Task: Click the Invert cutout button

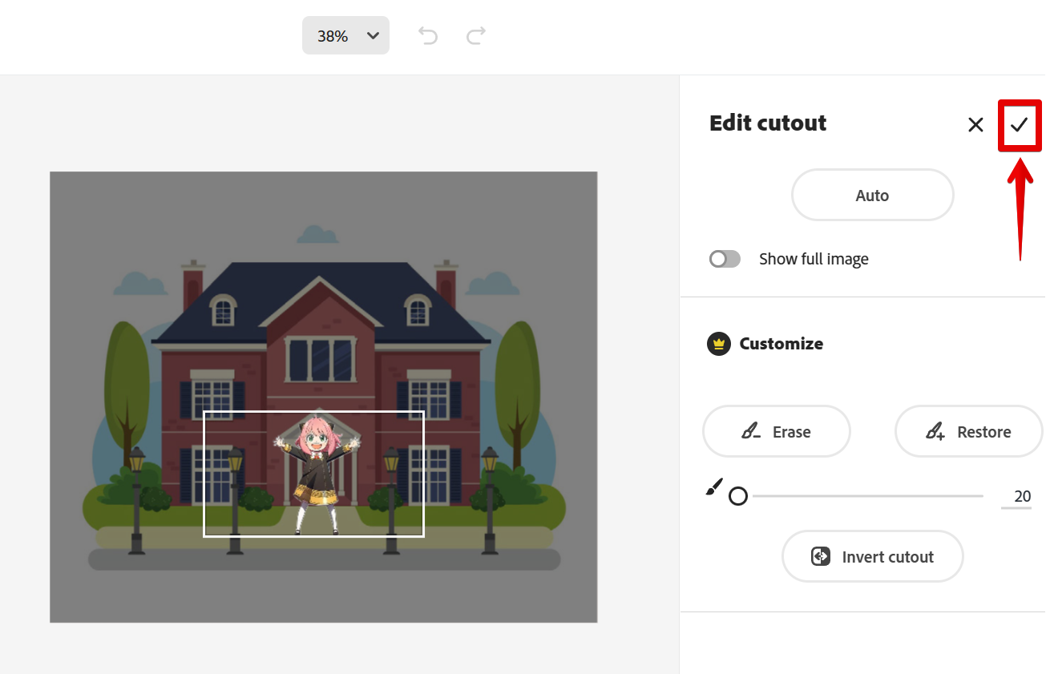Action: point(872,556)
